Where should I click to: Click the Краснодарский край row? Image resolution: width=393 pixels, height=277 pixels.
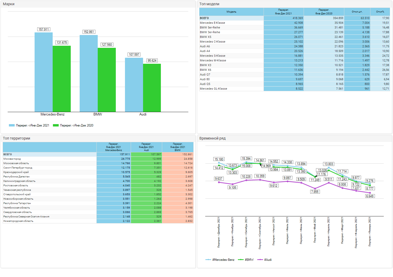click(98, 172)
